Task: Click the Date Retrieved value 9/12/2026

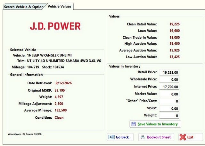Action: point(63,83)
